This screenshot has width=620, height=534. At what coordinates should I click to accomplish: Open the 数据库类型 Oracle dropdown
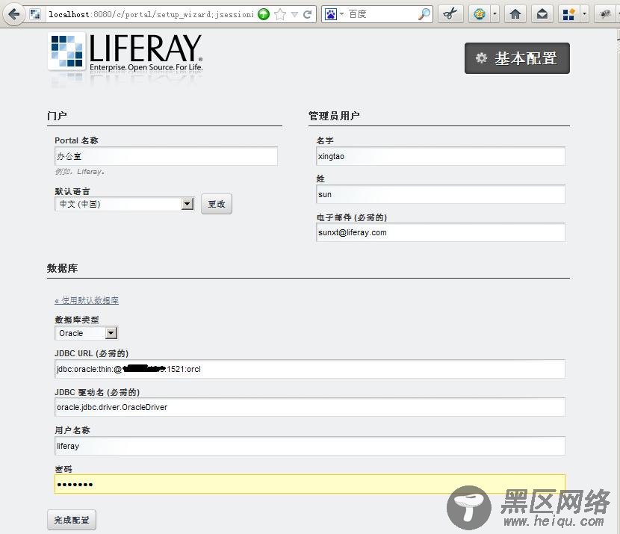86,333
